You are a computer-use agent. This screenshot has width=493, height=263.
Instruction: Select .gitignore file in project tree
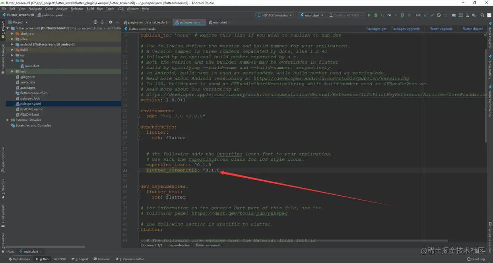click(27, 77)
